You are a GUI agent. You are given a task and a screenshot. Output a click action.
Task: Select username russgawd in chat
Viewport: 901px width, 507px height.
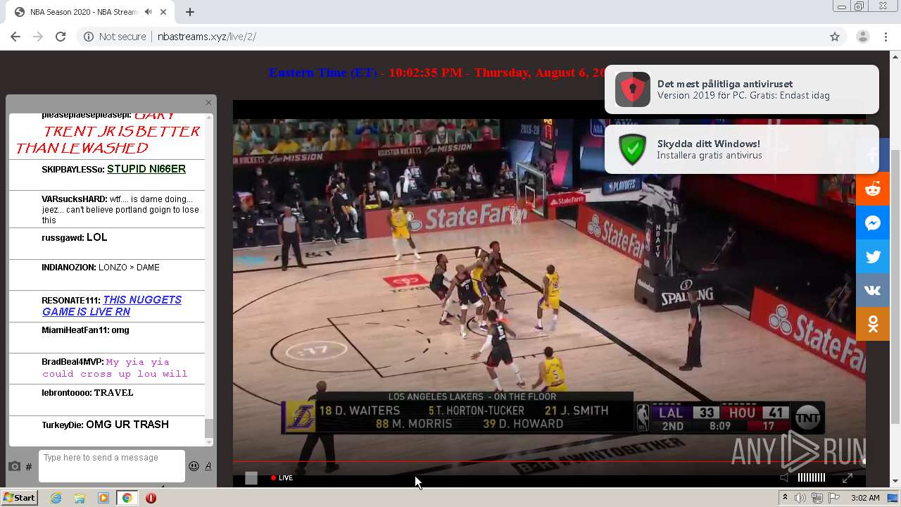tap(63, 238)
